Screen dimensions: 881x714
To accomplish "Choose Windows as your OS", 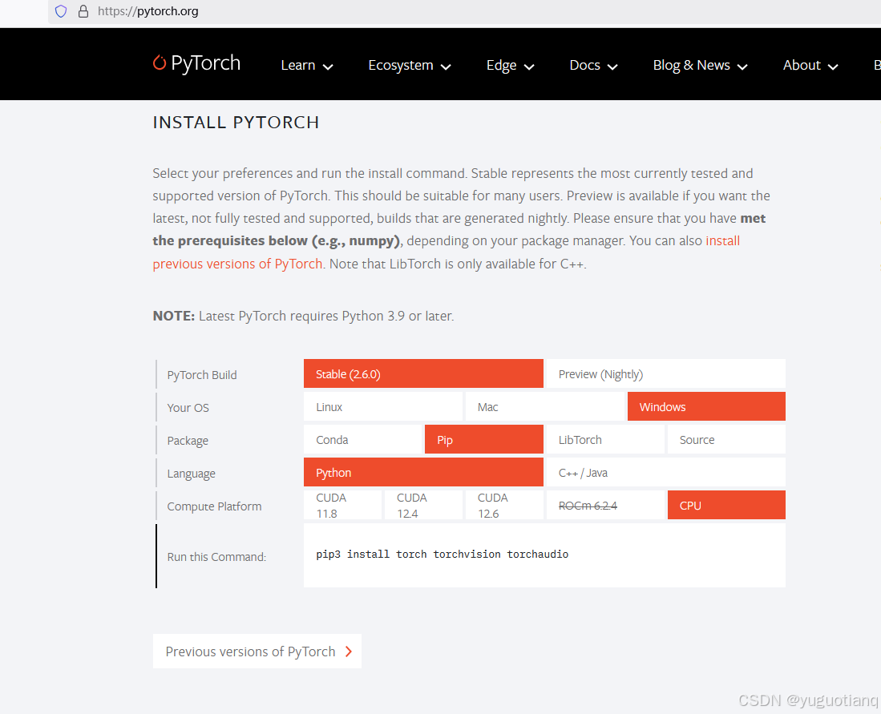I will [706, 407].
